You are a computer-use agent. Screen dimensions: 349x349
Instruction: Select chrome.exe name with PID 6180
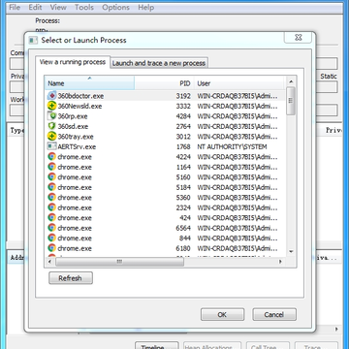(75, 248)
